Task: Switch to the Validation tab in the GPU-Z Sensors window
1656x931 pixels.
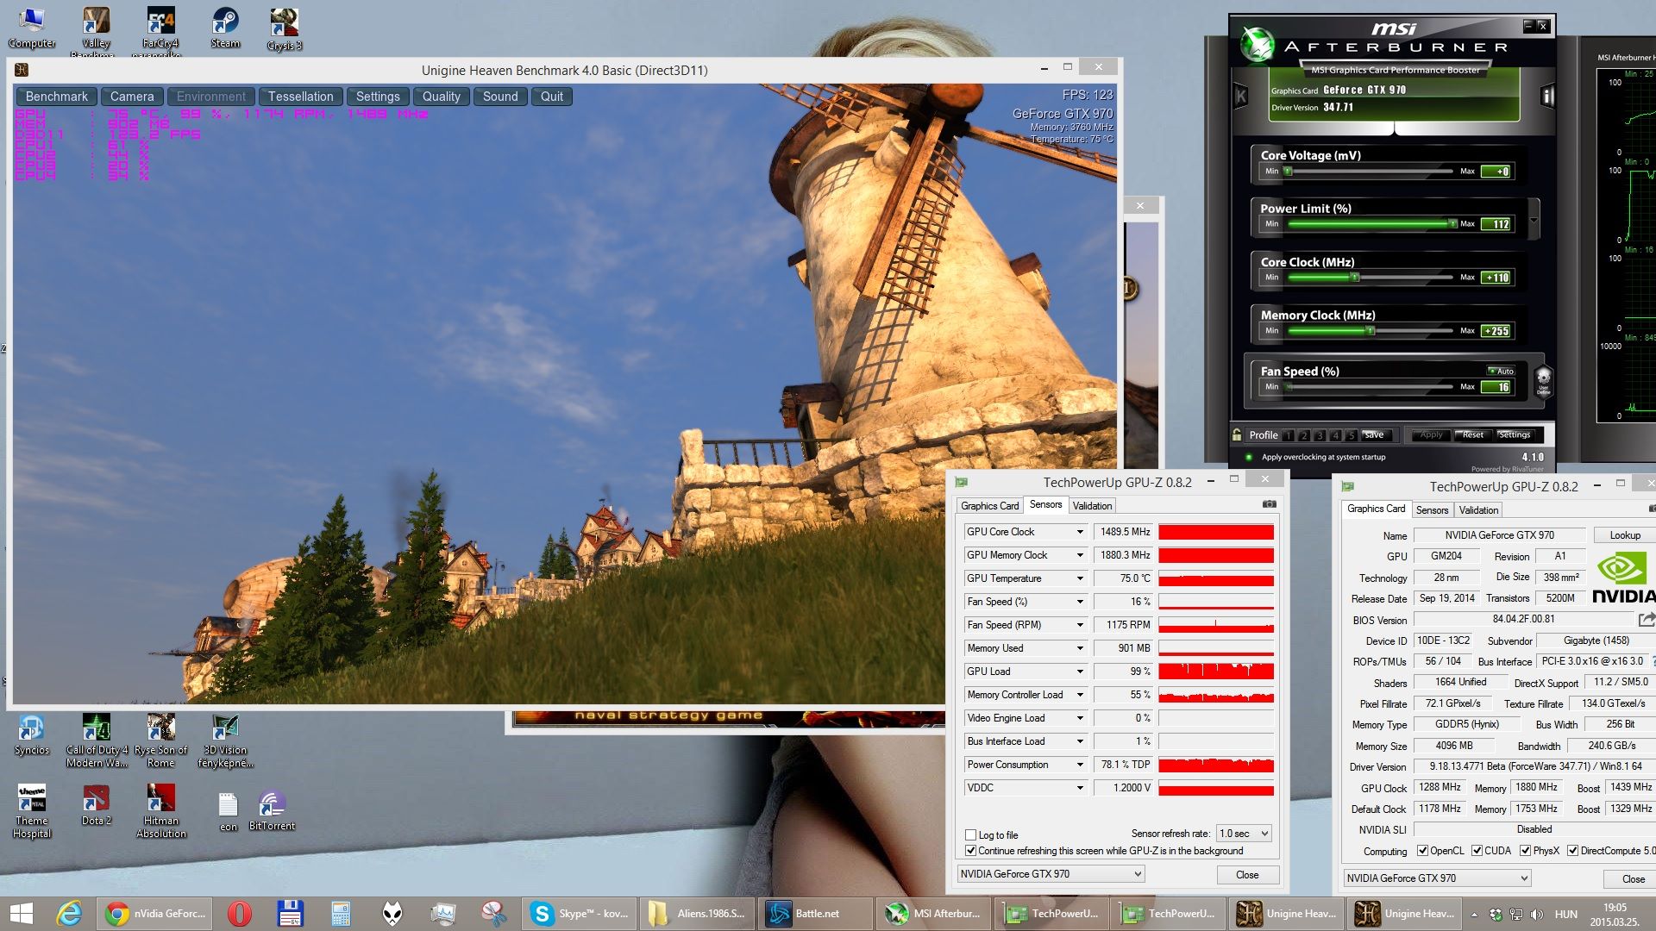Action: 1093,506
